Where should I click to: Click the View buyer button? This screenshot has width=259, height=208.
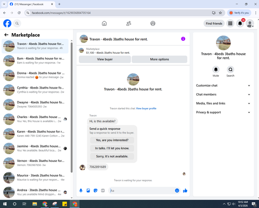(x=105, y=60)
